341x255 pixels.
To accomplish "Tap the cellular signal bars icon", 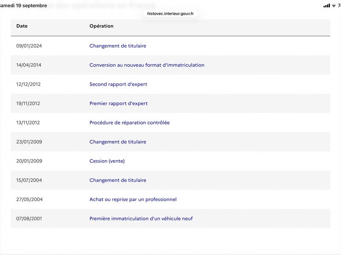I will 327,6.
